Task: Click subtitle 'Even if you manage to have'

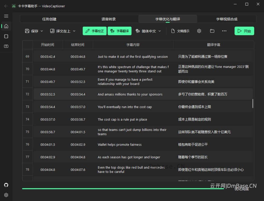Action: [x=125, y=82]
